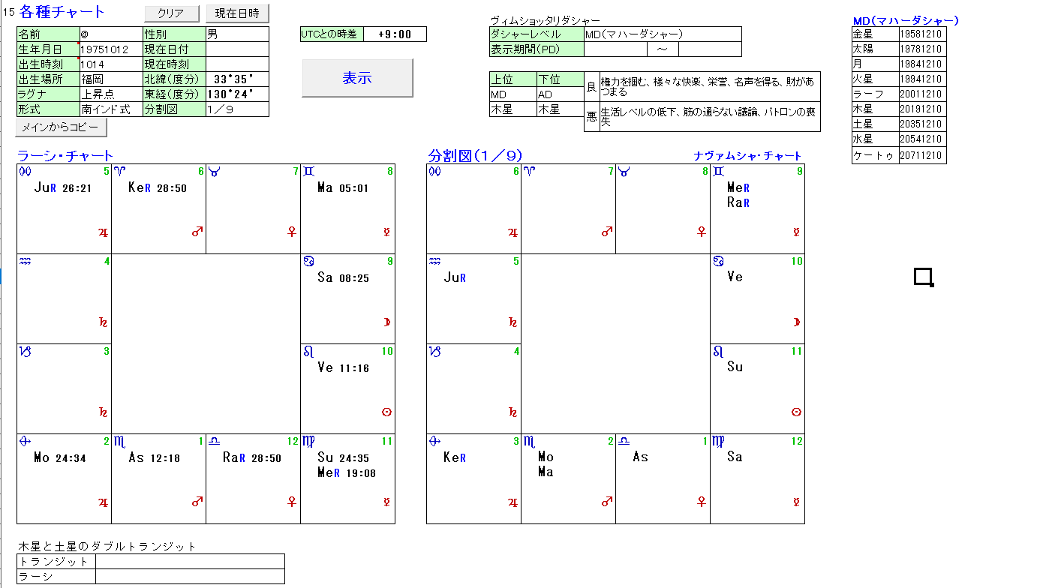The image size is (1037, 588).
Task: Select the Leo symbol in the Rashi chart
Action: pyautogui.click(x=308, y=352)
